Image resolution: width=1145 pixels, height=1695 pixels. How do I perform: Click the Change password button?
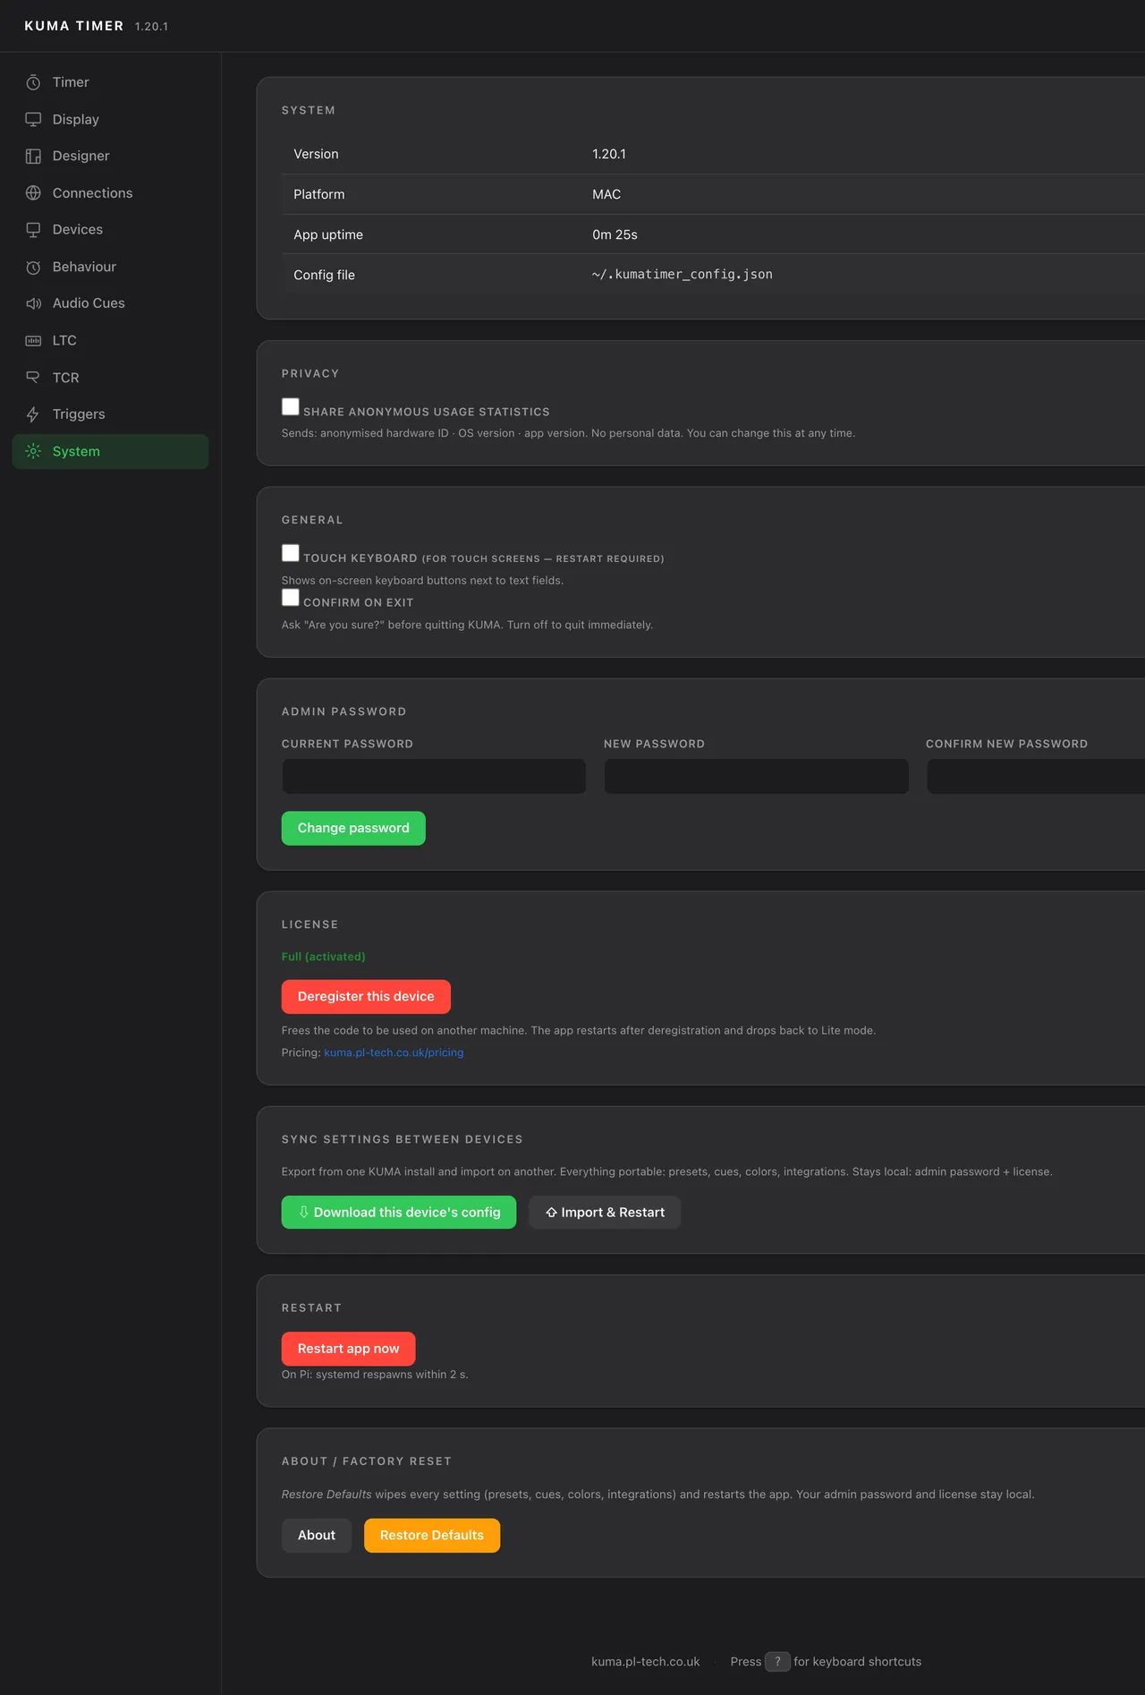click(x=353, y=829)
